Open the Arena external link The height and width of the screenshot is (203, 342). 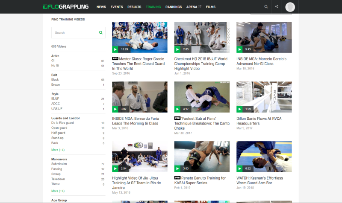pyautogui.click(x=194, y=7)
